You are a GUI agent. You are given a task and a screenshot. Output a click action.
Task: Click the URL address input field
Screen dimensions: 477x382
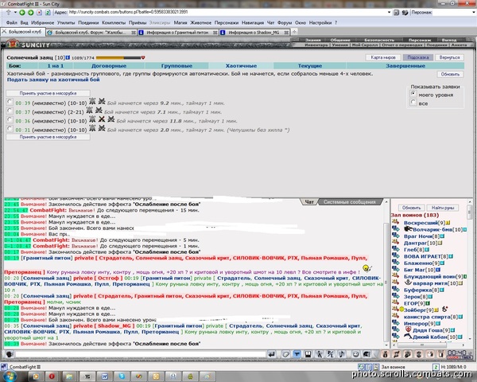228,13
